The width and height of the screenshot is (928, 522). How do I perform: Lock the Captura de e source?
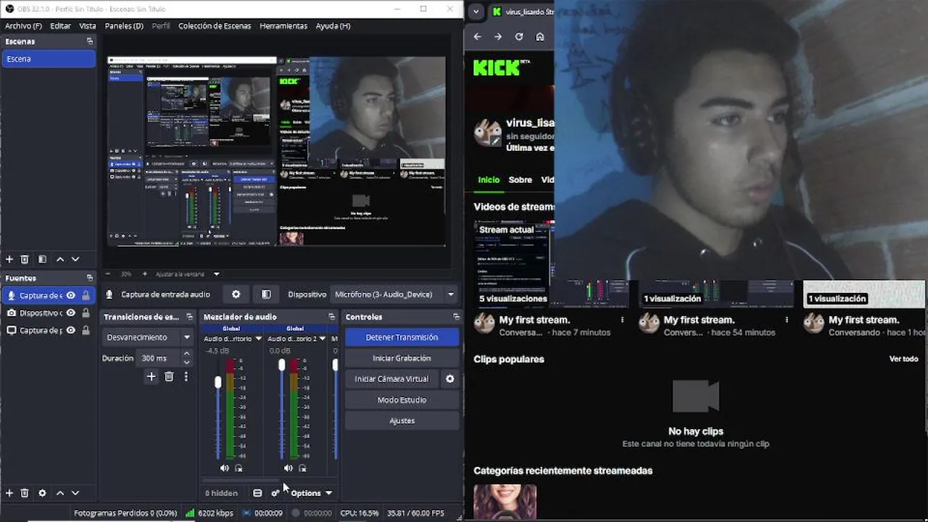tap(86, 296)
